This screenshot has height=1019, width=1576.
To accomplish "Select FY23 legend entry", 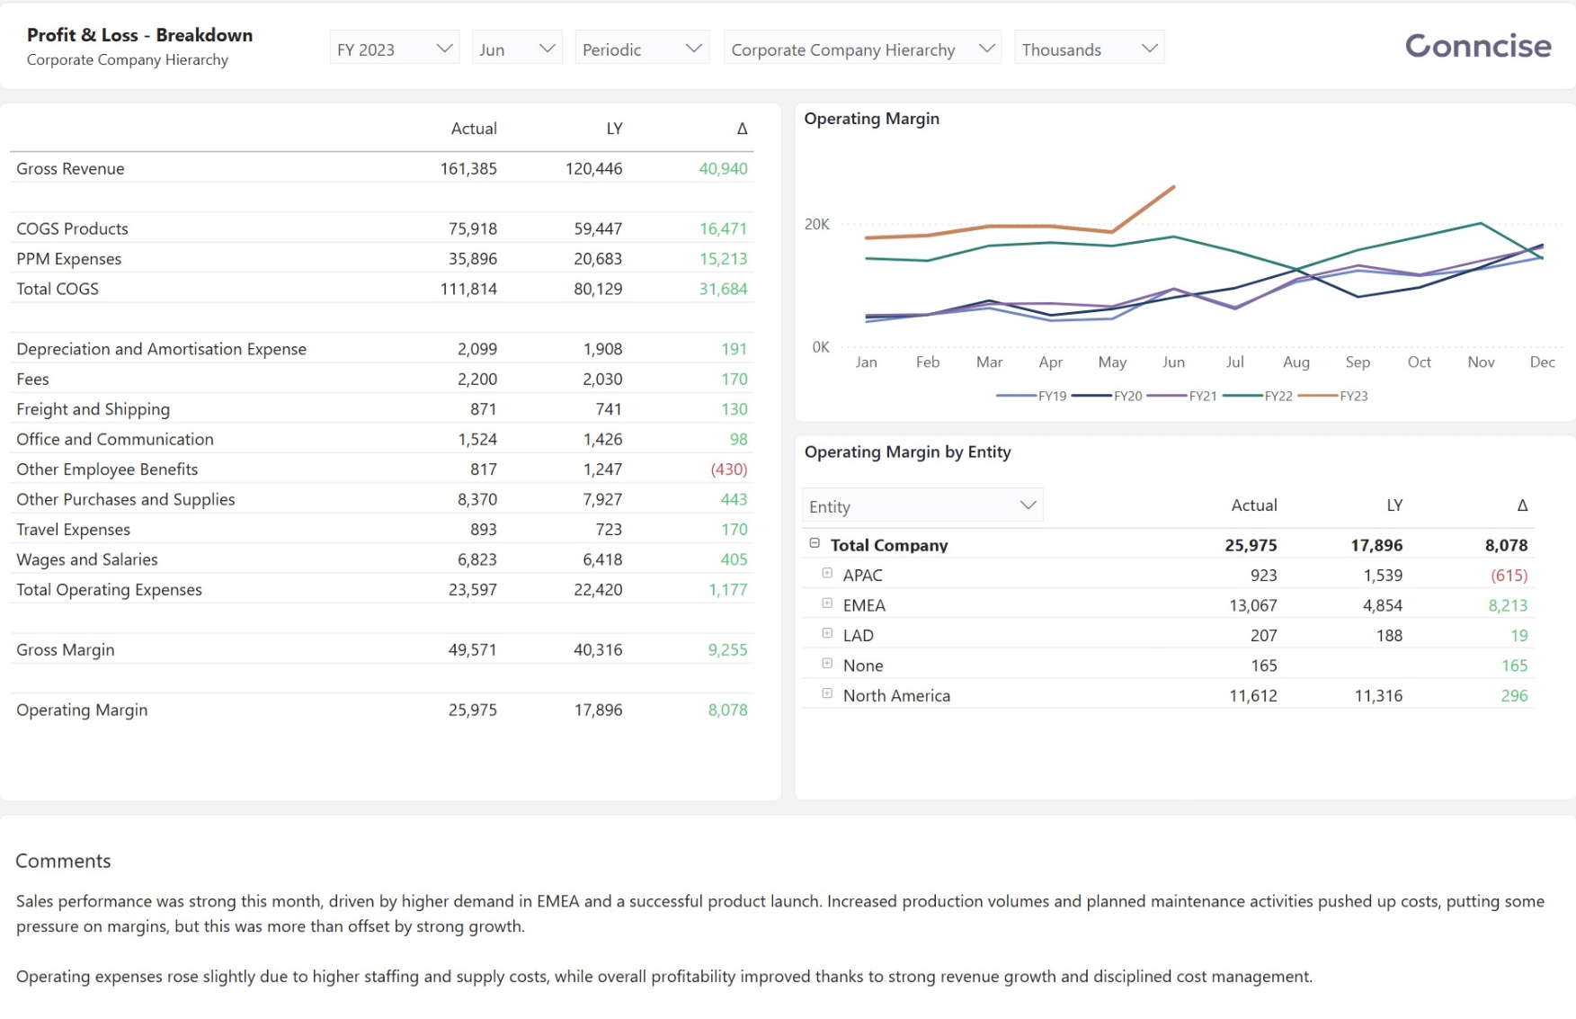I will (1334, 396).
